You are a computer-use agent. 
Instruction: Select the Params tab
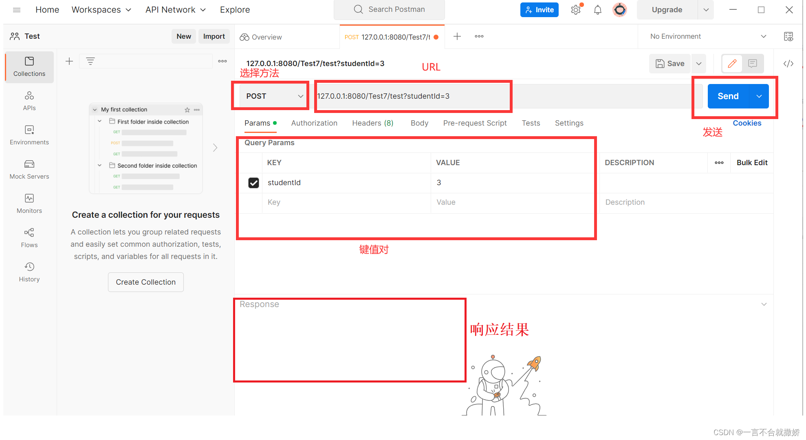click(261, 123)
